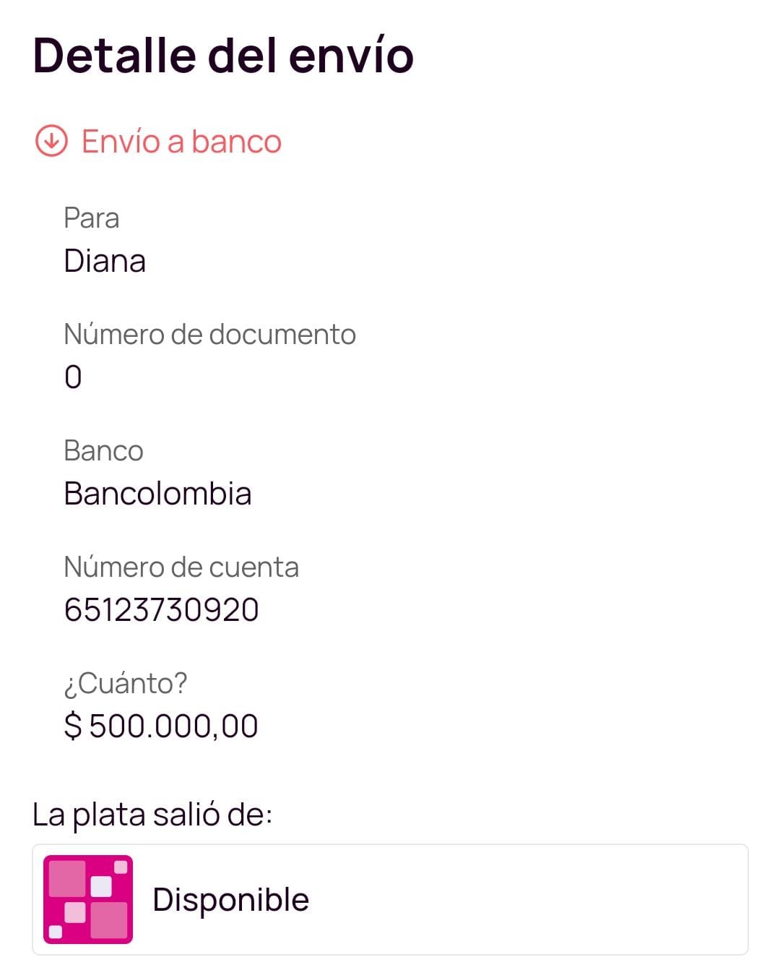The image size is (780, 978).
Task: Tap the 'La plata salió de:' text
Action: point(152,814)
